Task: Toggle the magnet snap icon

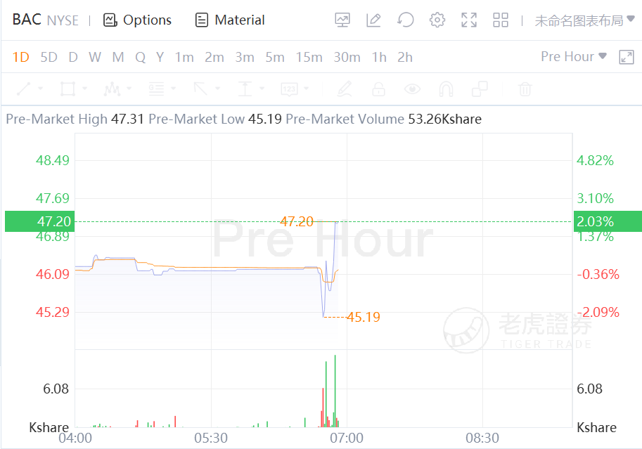Action: tap(446, 89)
